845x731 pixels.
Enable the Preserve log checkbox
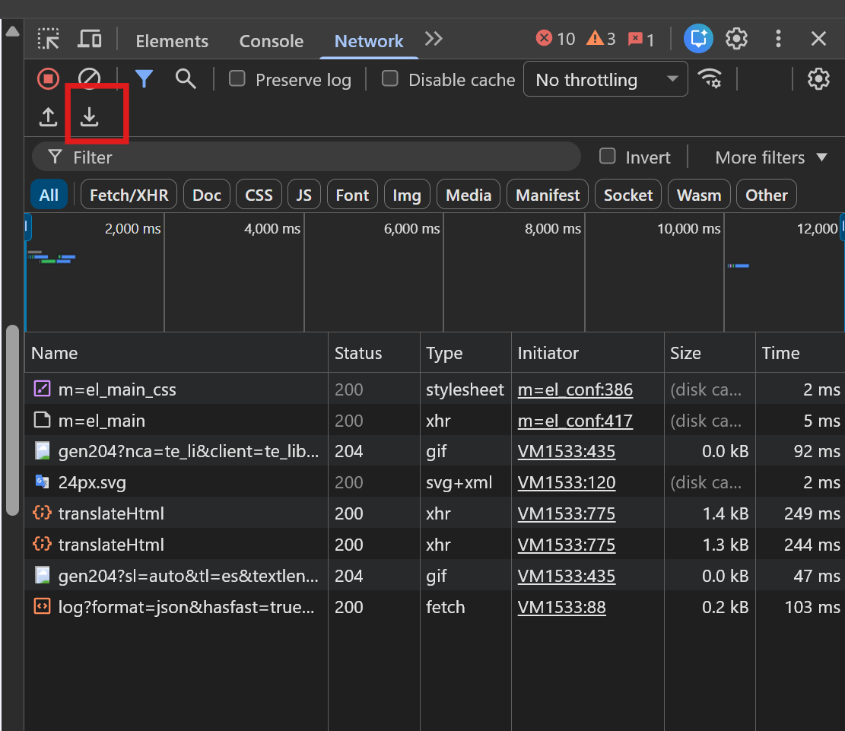[x=237, y=78]
